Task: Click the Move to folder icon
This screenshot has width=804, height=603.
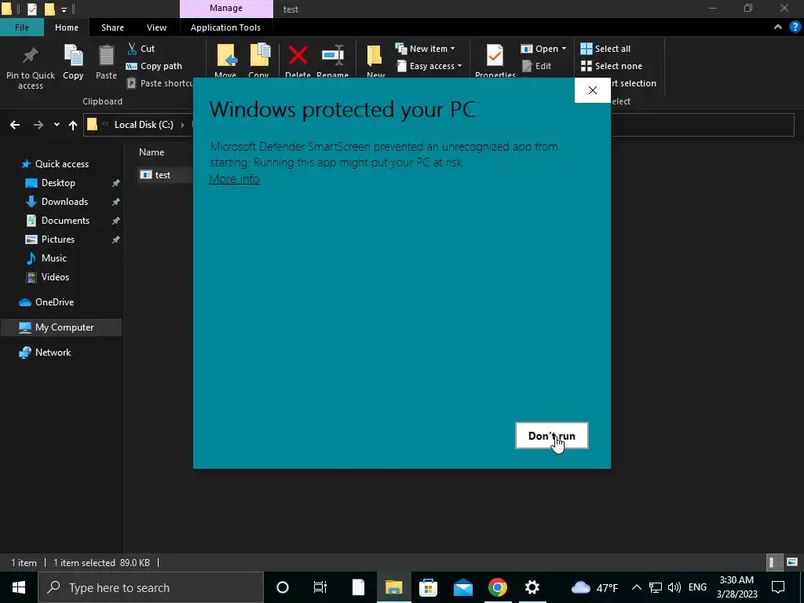Action: tap(226, 56)
